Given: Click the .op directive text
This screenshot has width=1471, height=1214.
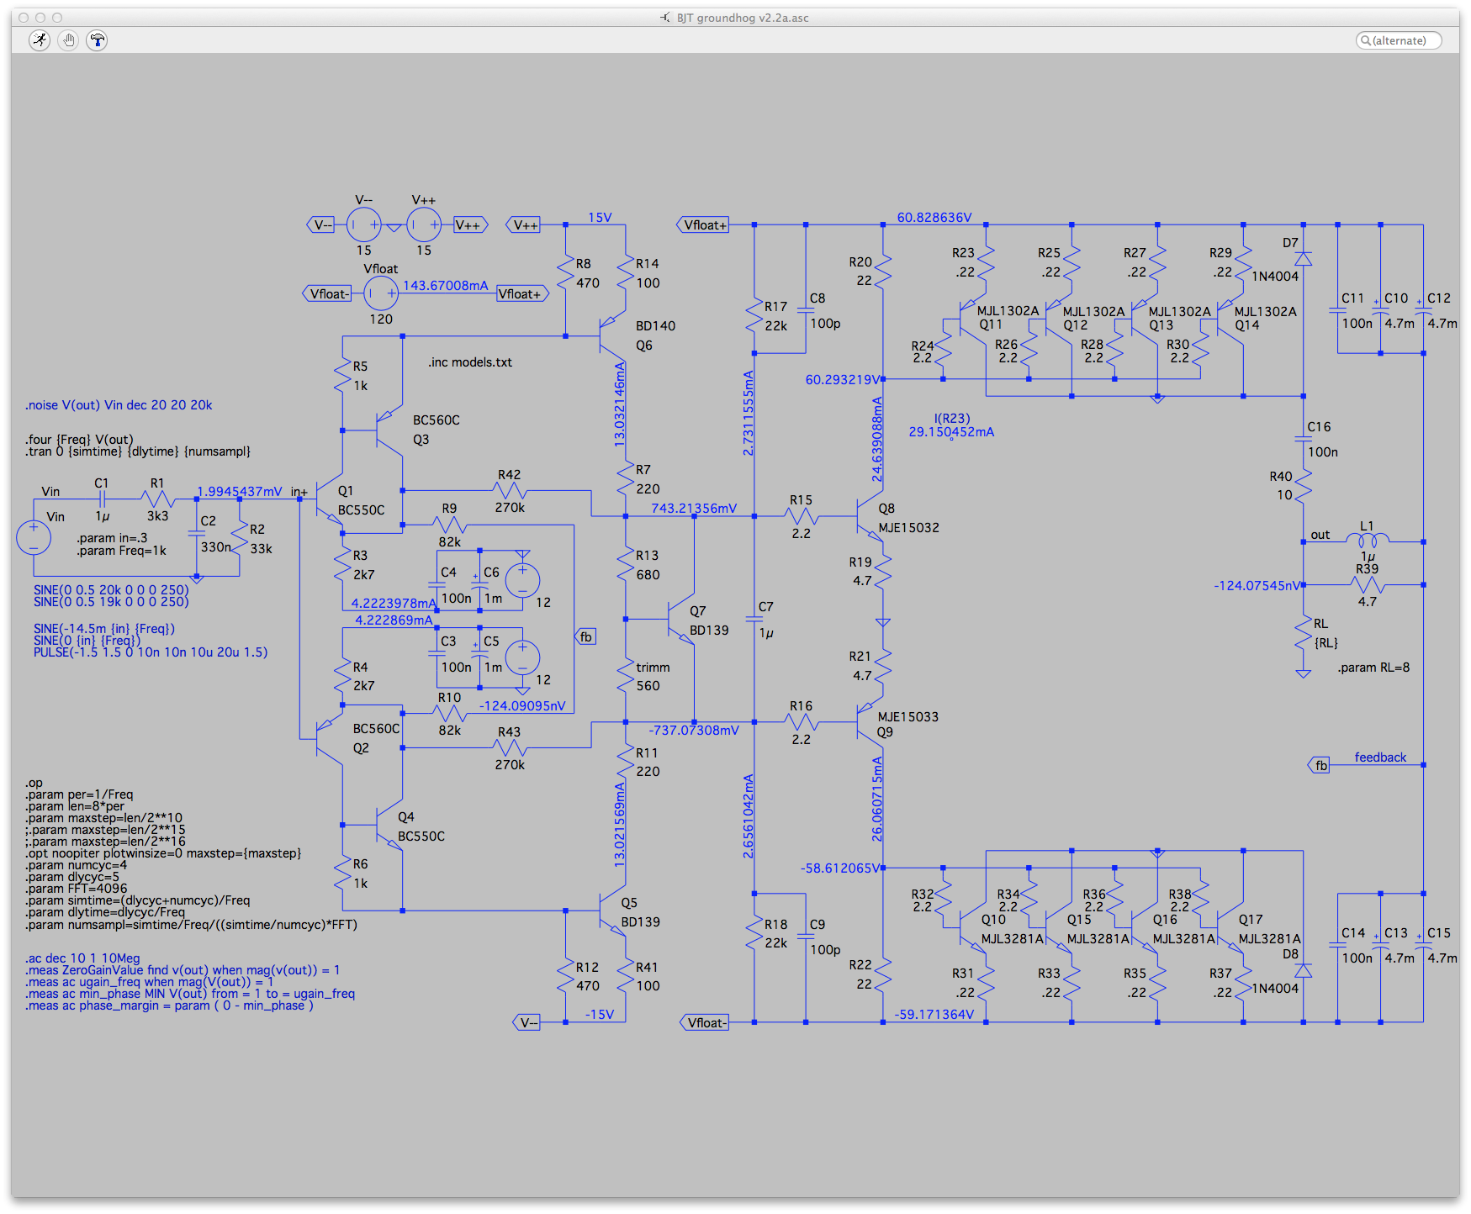Looking at the screenshot, I should [34, 783].
